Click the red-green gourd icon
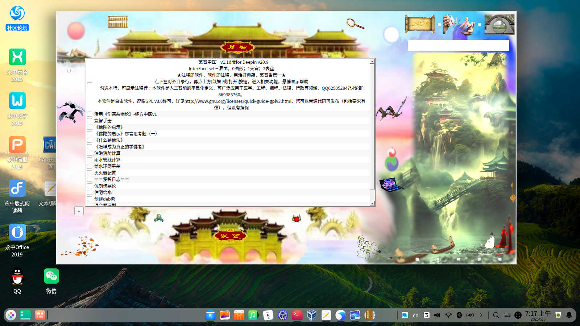This screenshot has width=580, height=326. 391,159
